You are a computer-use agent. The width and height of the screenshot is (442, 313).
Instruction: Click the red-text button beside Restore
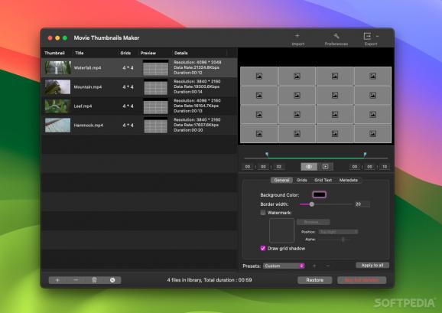click(362, 280)
